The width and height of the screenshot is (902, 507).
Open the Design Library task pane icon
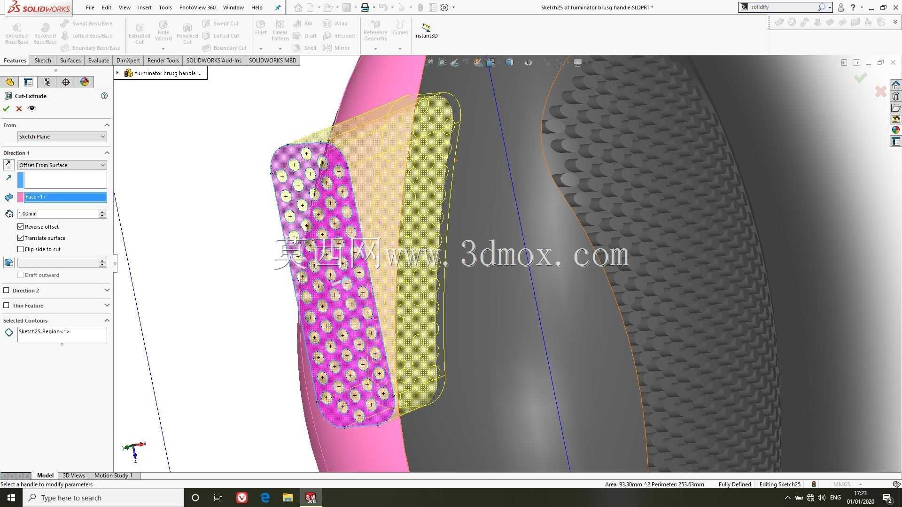point(896,96)
